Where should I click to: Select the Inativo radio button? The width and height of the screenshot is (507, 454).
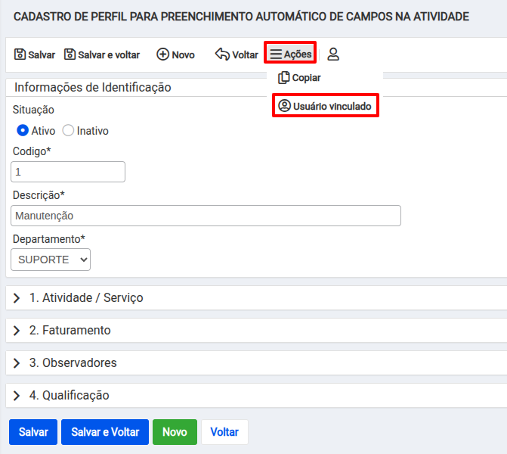(68, 130)
